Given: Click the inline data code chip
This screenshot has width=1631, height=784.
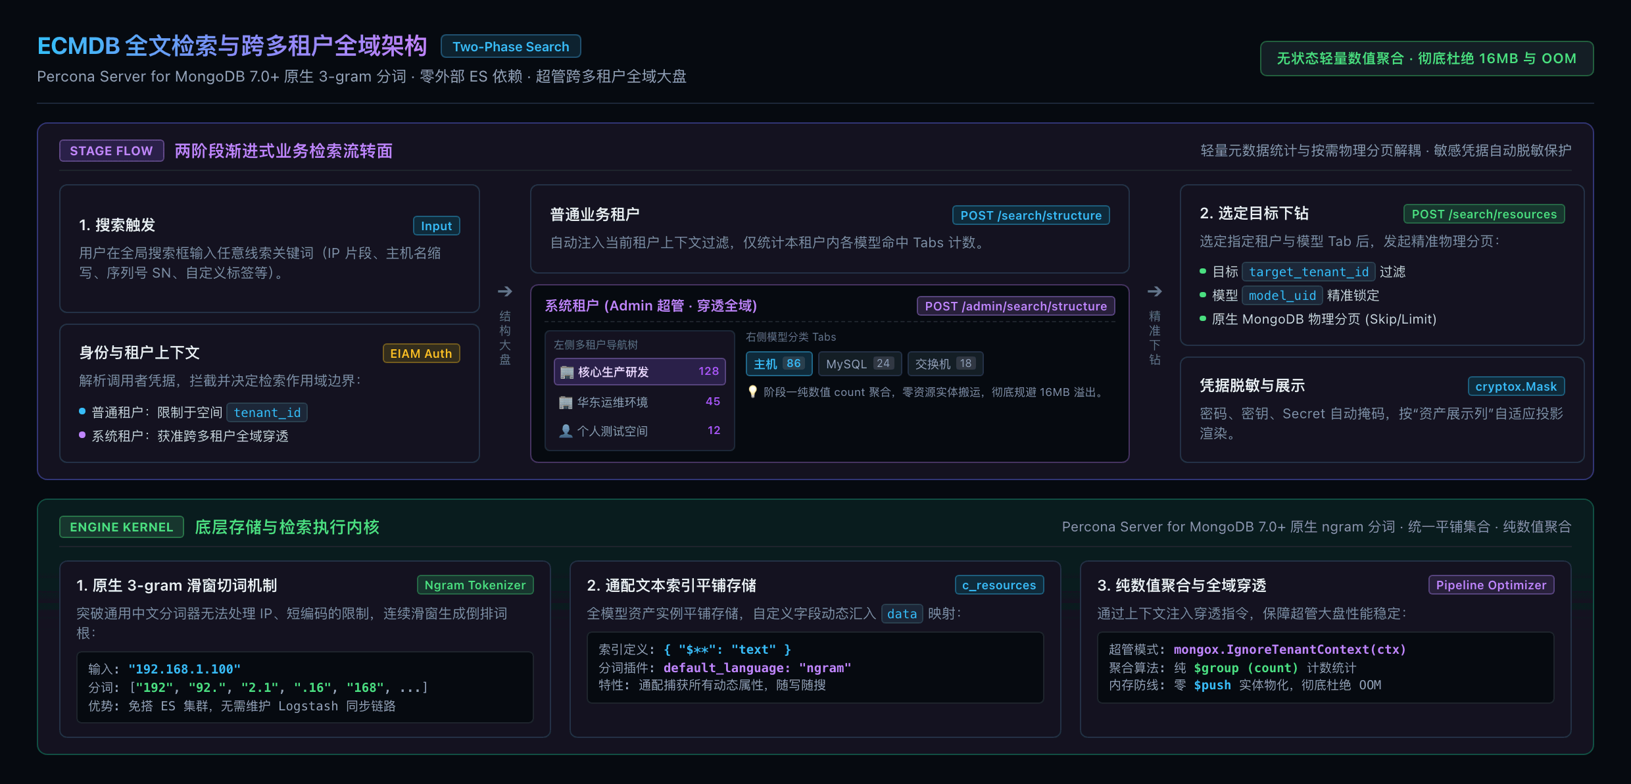Looking at the screenshot, I should [902, 614].
